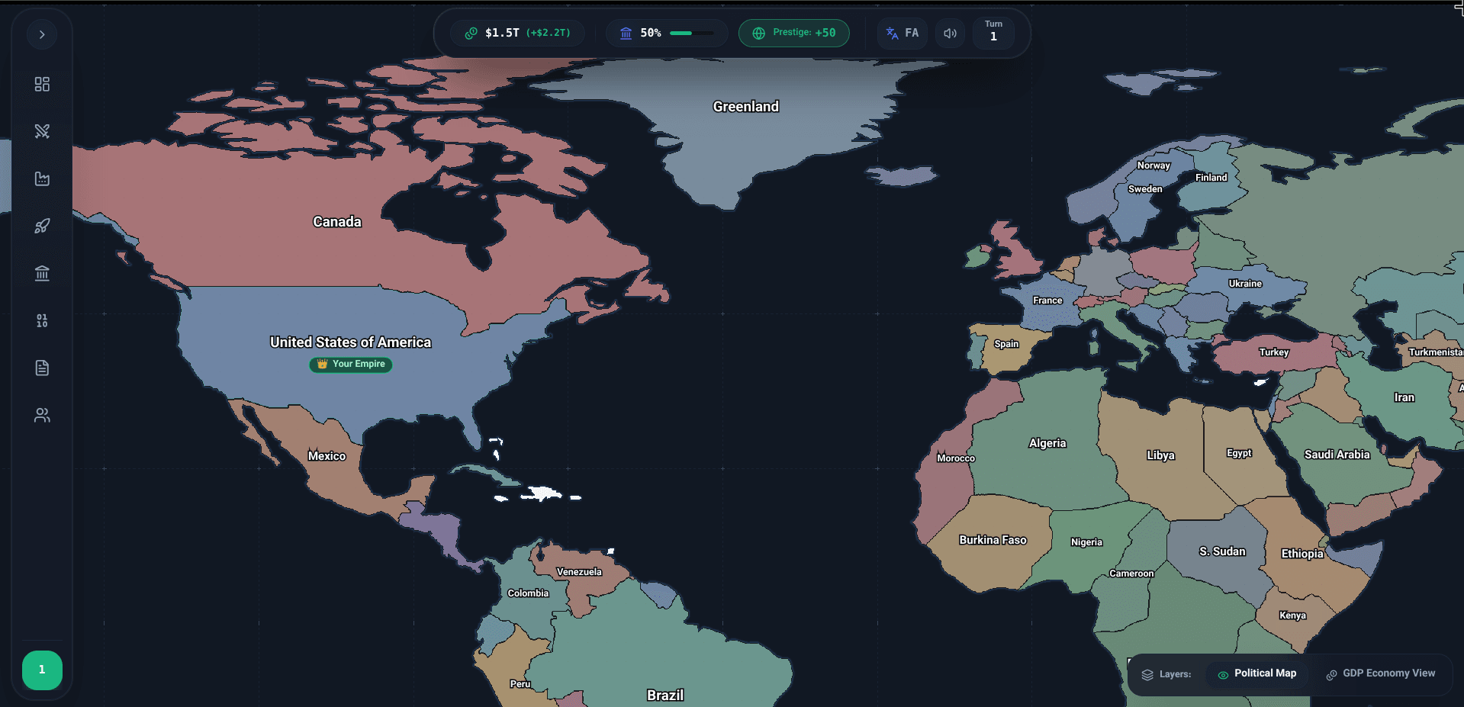The height and width of the screenshot is (707, 1464).
Task: Click the Layers stack icon
Action: pos(1147,675)
